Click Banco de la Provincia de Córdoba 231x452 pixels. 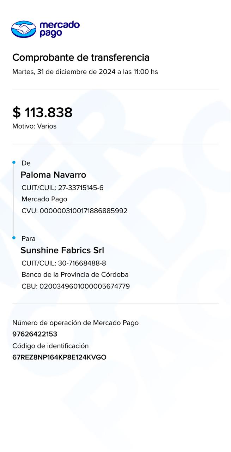point(75,275)
